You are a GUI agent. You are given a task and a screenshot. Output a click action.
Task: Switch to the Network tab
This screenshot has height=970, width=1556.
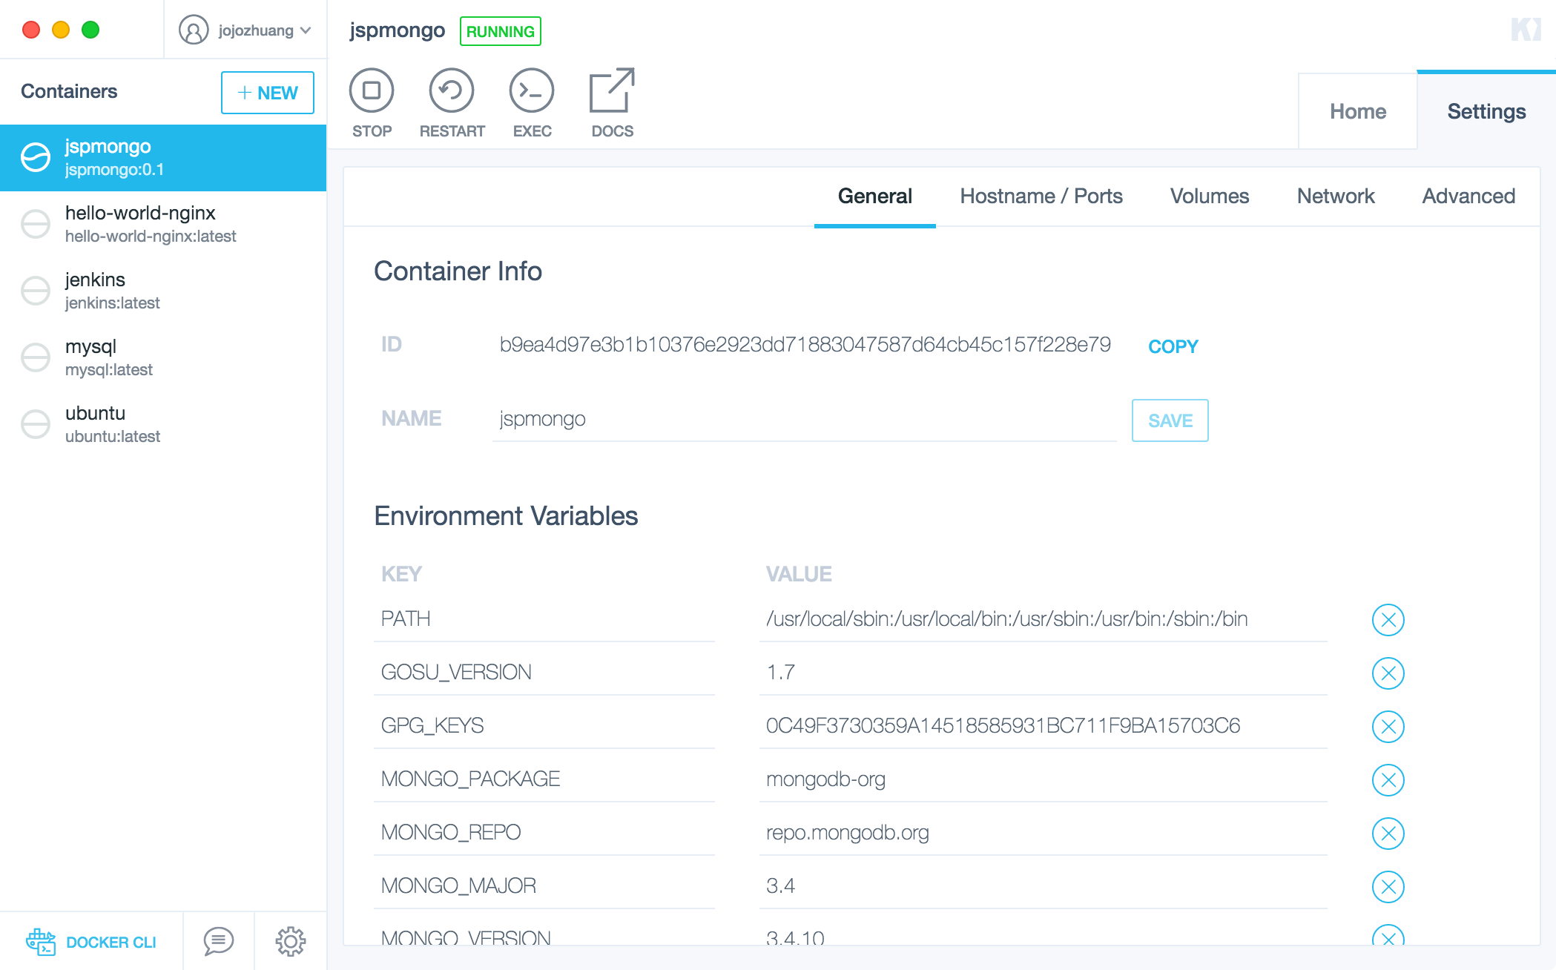tap(1335, 196)
